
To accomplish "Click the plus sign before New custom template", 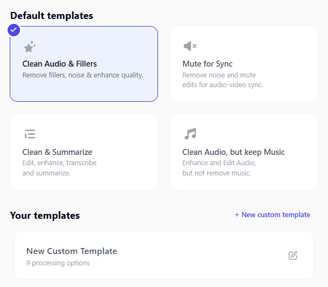I will pyautogui.click(x=237, y=215).
